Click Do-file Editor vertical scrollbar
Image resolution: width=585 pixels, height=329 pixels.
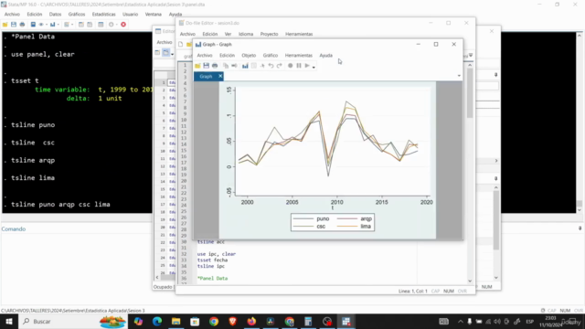470,172
